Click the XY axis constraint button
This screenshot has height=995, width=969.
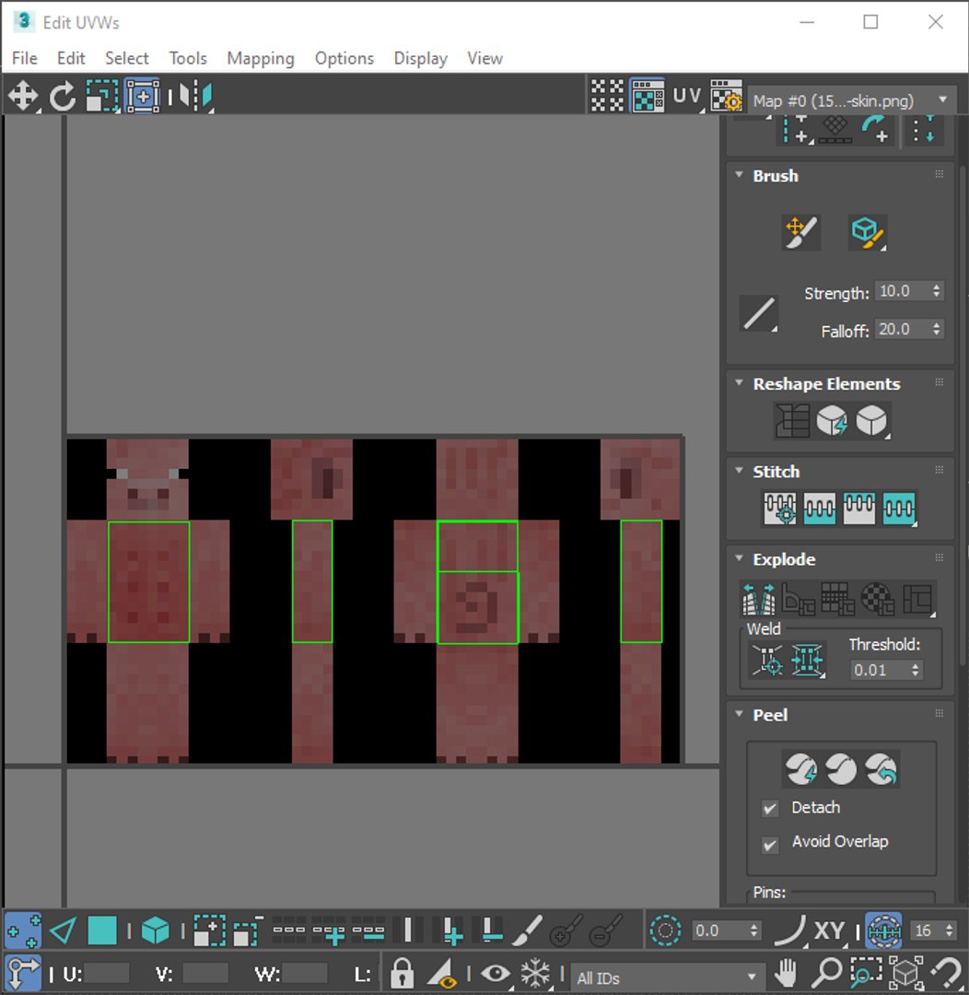tap(829, 931)
